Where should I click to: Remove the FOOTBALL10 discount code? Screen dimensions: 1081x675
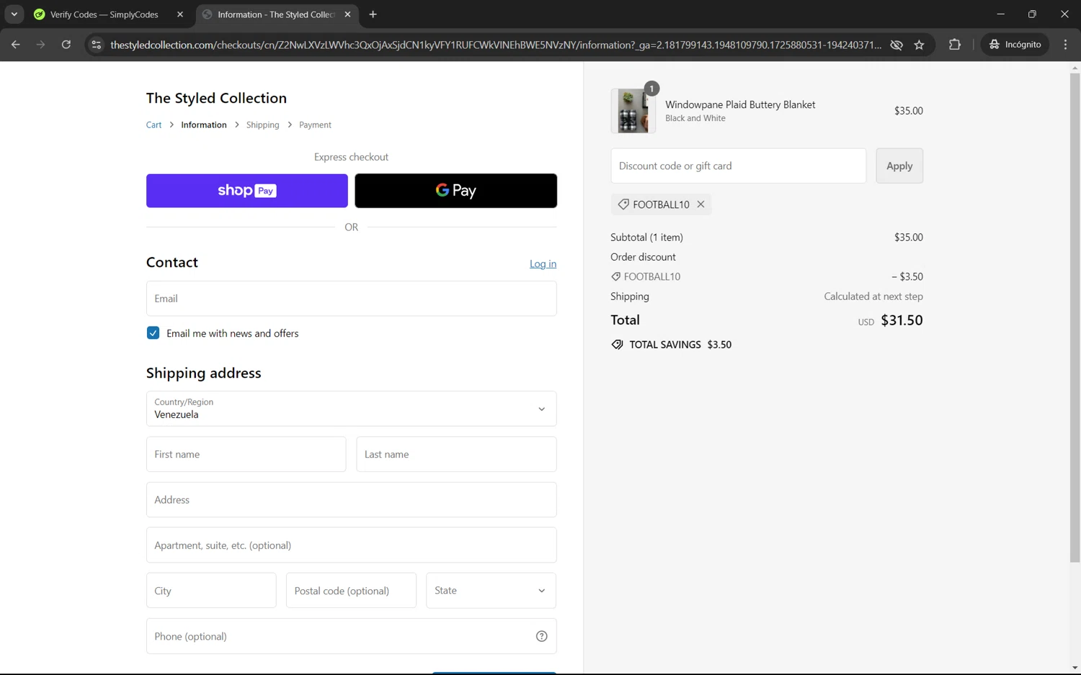pos(700,204)
